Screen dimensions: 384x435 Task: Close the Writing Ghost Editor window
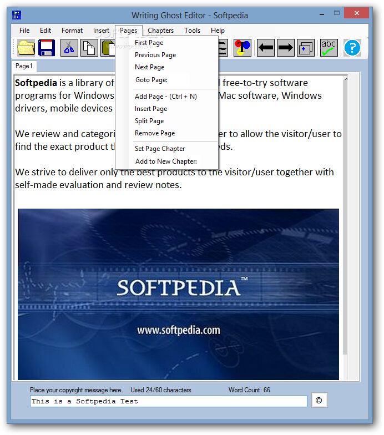point(356,13)
